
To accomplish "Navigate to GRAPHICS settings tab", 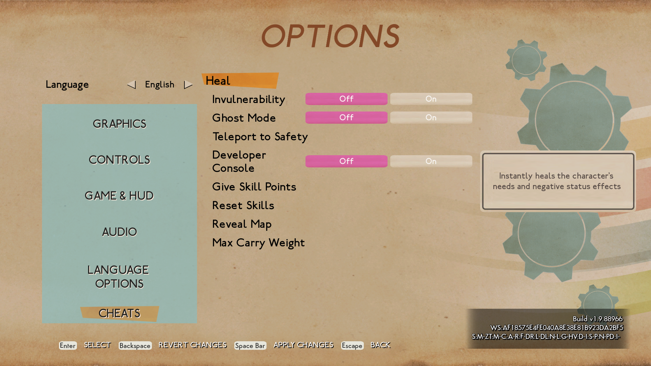I will [x=119, y=123].
